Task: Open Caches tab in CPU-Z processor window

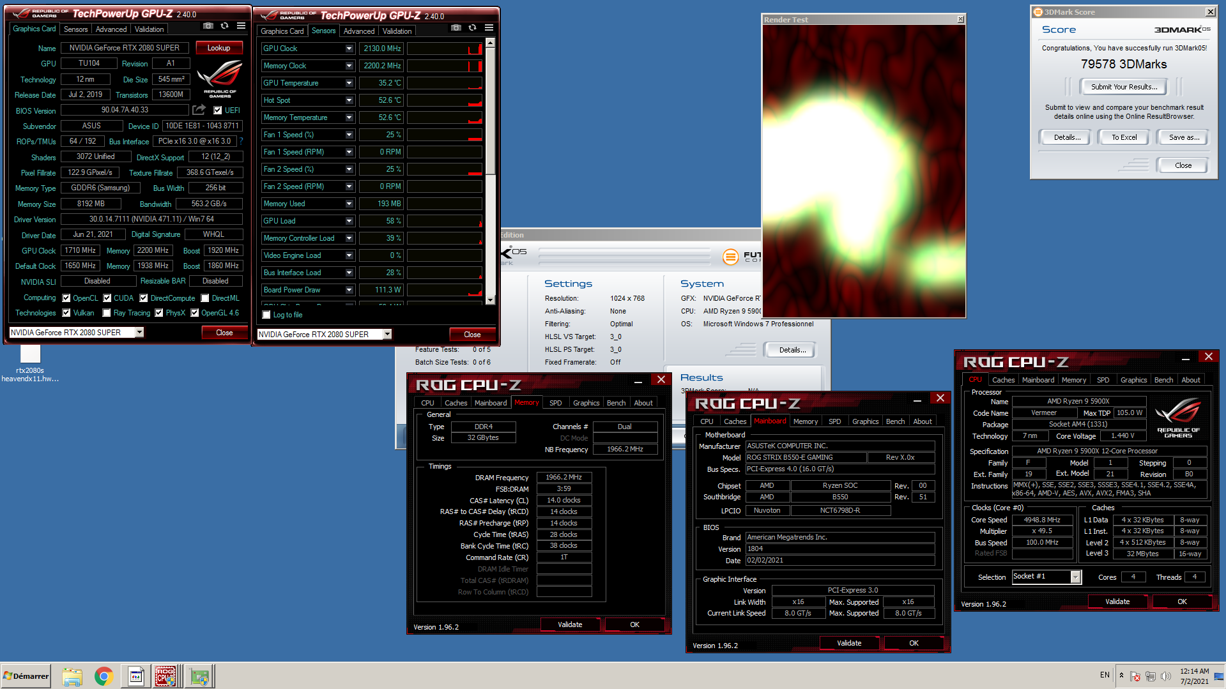Action: (x=1003, y=380)
